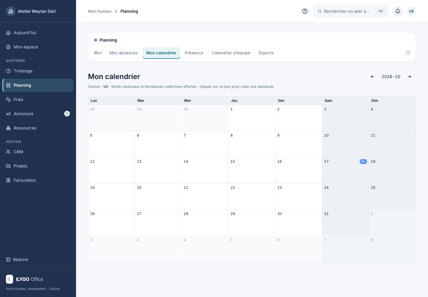Click the search field Rechercher ou aller à
Screen dimensions: 428x297
[351, 11]
